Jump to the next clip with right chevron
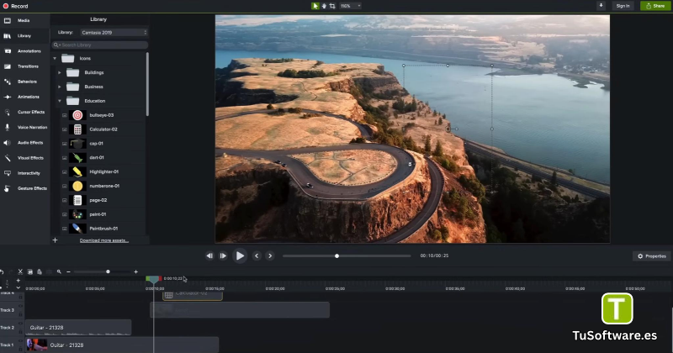The height and width of the screenshot is (353, 673). pyautogui.click(x=270, y=256)
